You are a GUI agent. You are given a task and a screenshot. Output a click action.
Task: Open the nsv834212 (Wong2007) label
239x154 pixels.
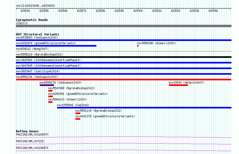(x=32, y=49)
